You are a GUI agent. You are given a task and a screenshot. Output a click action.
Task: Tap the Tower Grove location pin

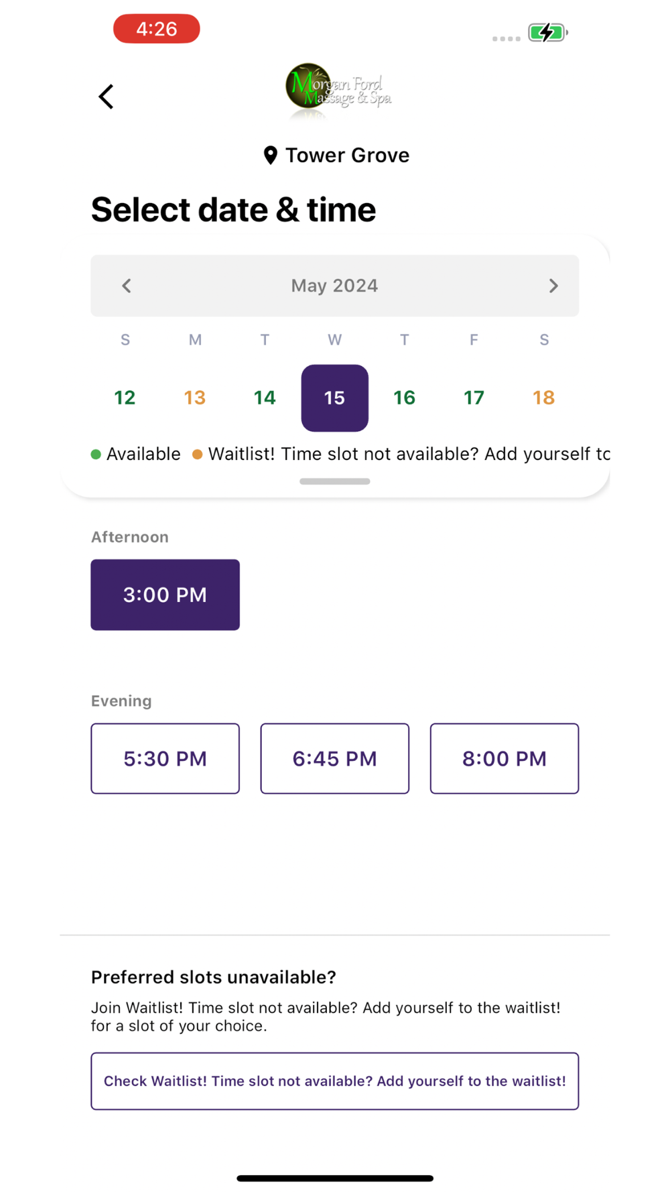(x=271, y=156)
